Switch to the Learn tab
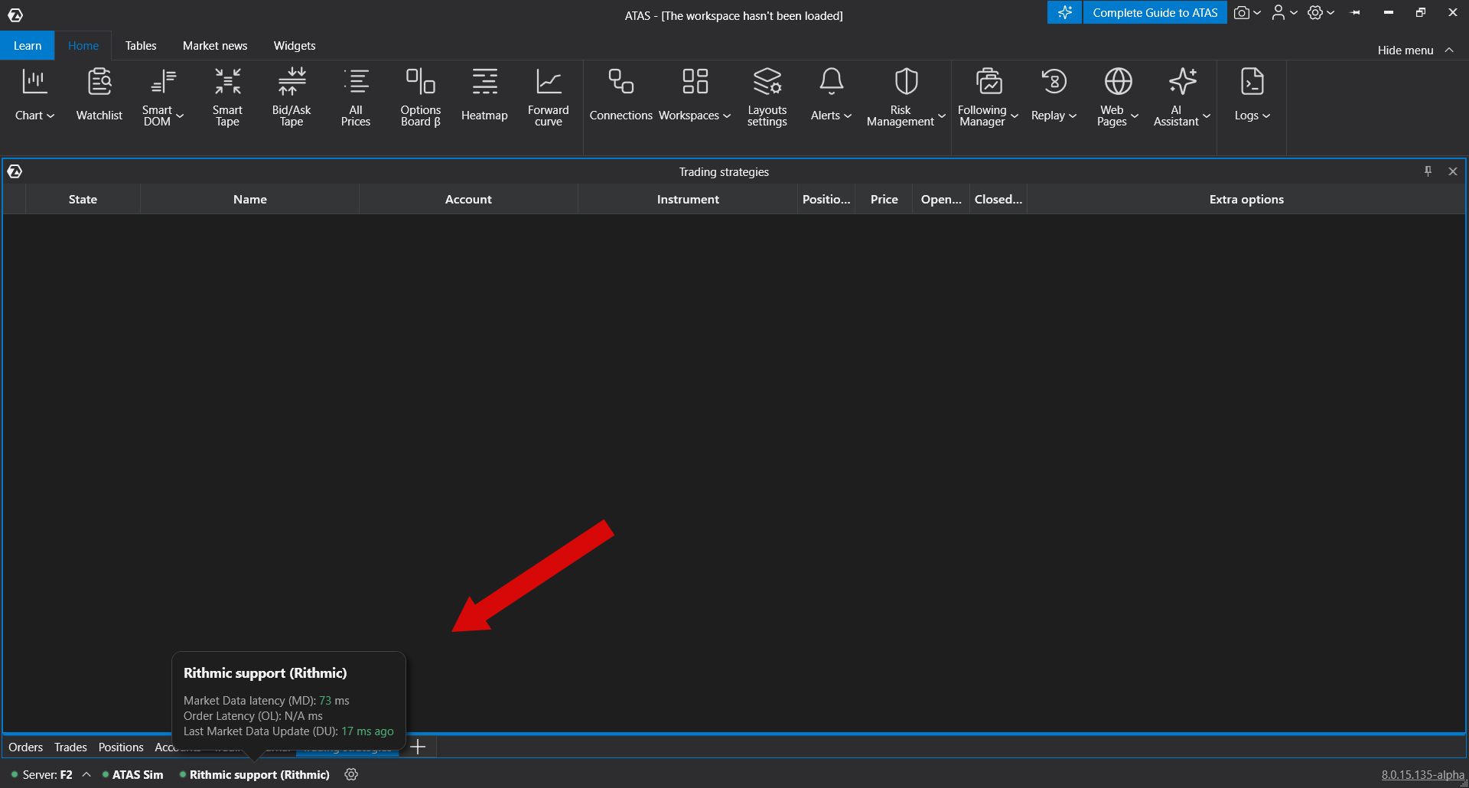 click(28, 46)
